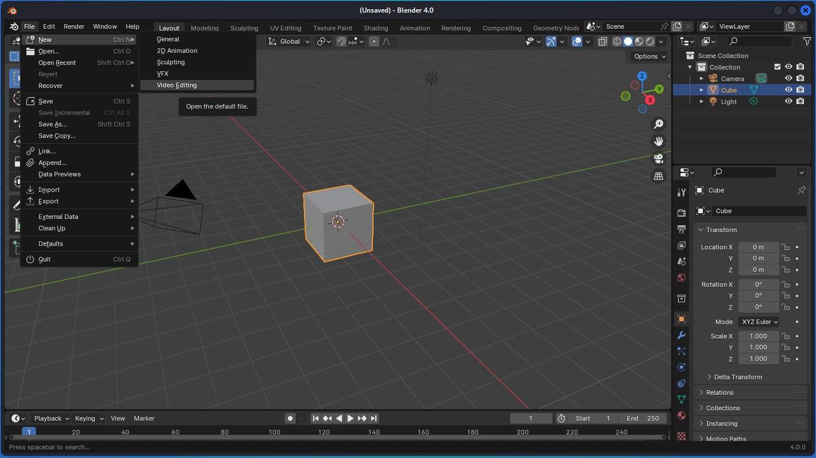Toggle snapping magnet button

(x=341, y=41)
